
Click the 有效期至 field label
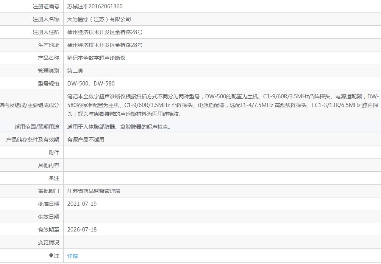48,230
